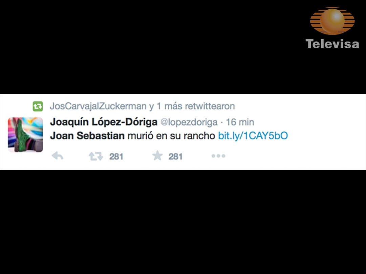
Task: Open the three-dots more options menu
Action: tap(218, 156)
